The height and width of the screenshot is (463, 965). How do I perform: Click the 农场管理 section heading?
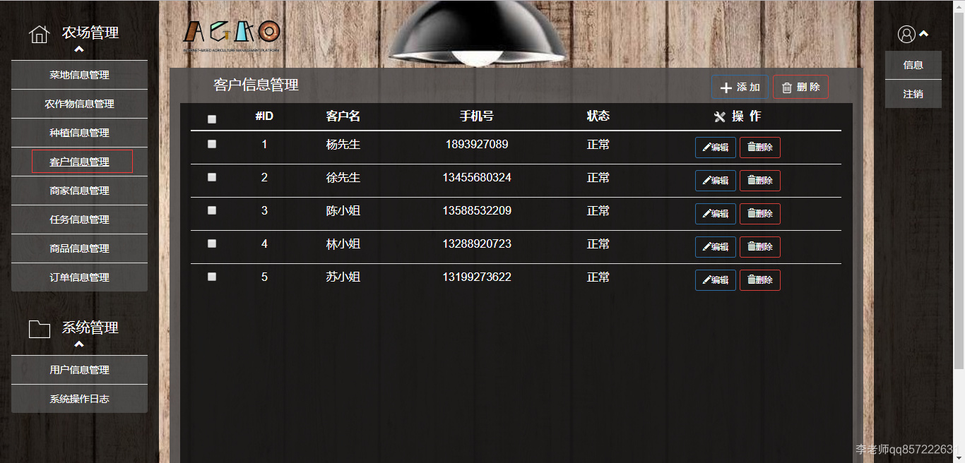coord(90,32)
